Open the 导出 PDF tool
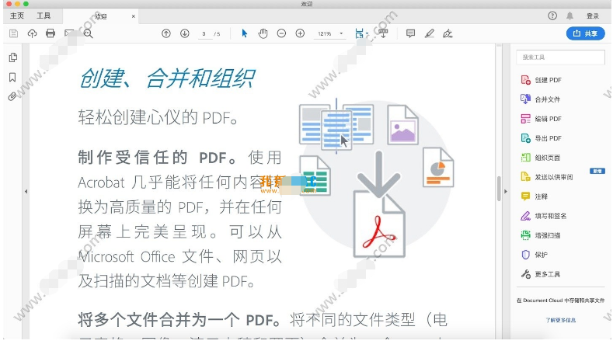Viewport: 613px width, 351px height. [542, 138]
